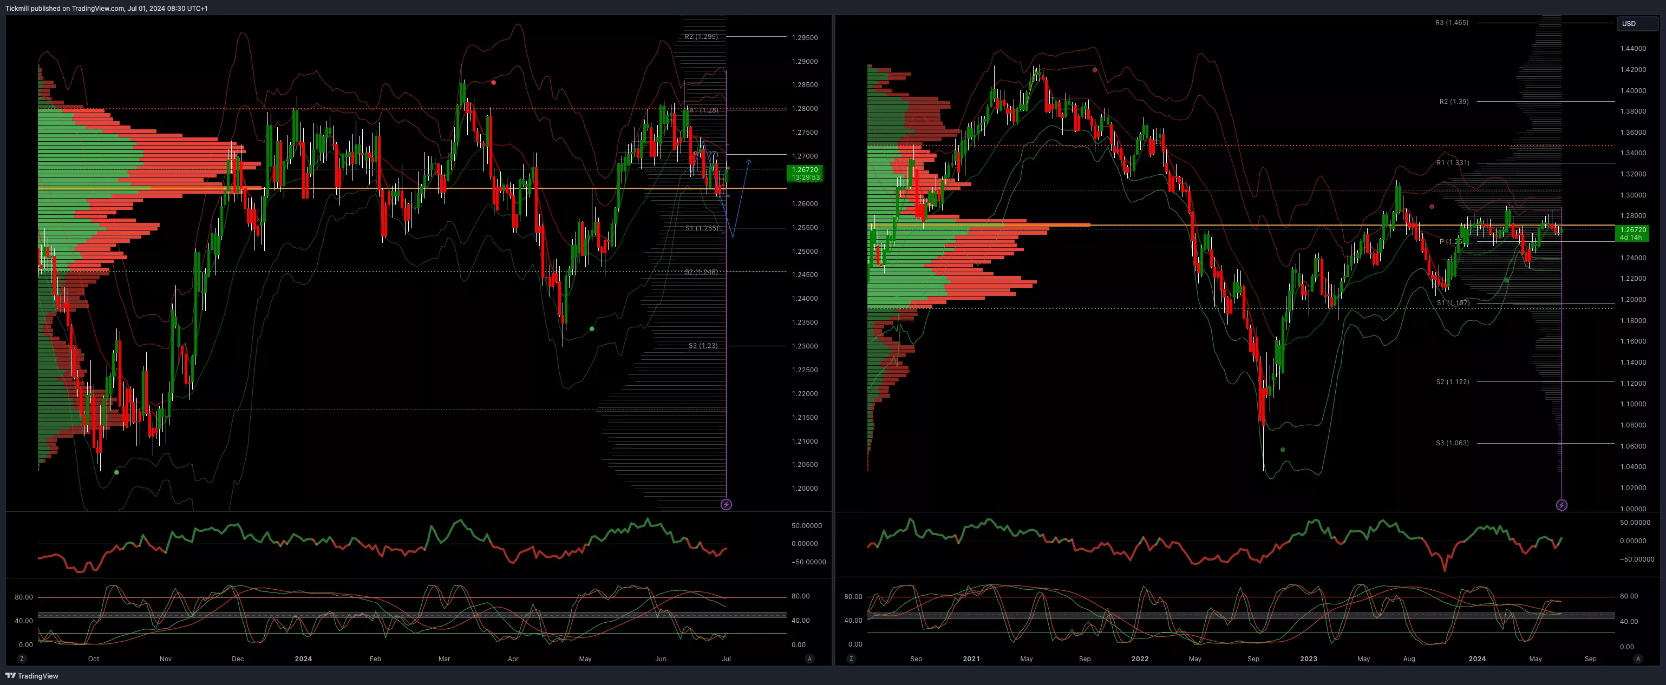Click the Tickmill published on TradingView.com header text
The width and height of the screenshot is (1666, 685).
107,9
